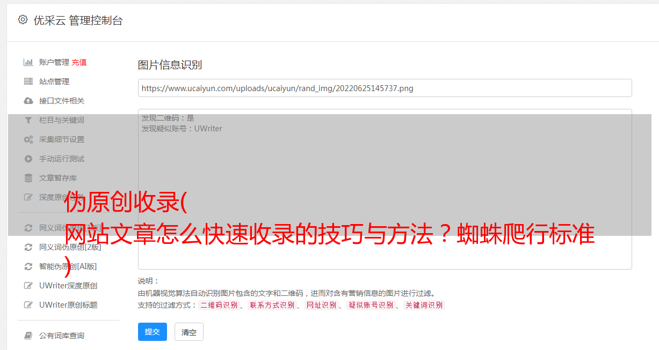
Task: Click the bar chart icon for 账户管理
Action: coord(28,62)
